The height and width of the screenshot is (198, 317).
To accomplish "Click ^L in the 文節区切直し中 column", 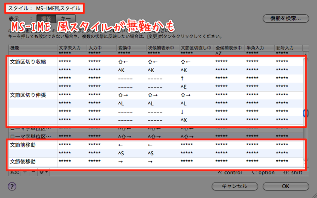I will [183, 104].
